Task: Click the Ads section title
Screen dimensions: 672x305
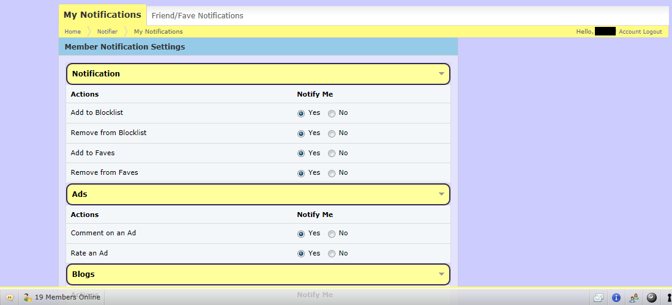Action: pyautogui.click(x=80, y=194)
